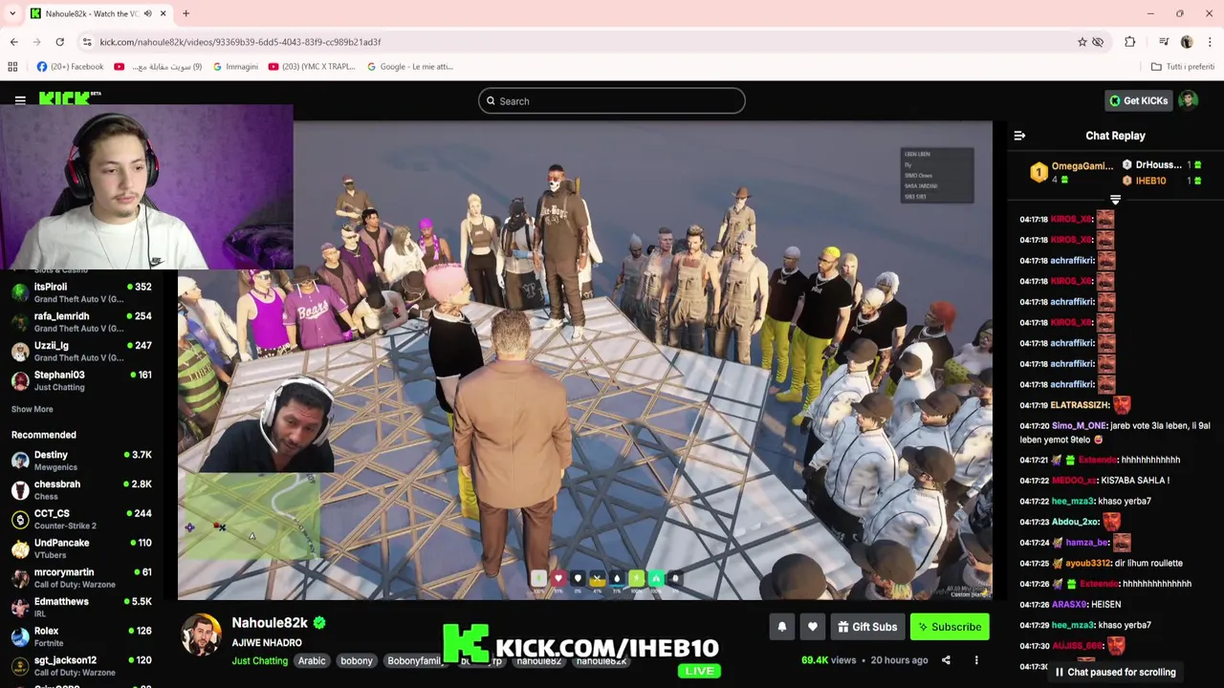Mute the Nahoule82k tab audio icon
1224x688 pixels.
(147, 13)
